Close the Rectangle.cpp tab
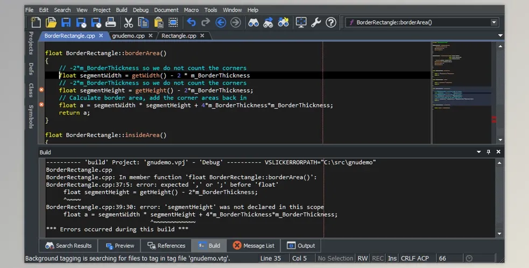The height and width of the screenshot is (268, 529). pos(202,36)
